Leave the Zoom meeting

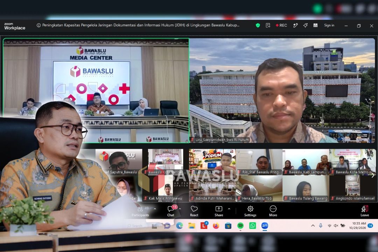(364, 211)
